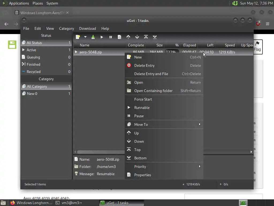Expand the Priority submenu
274x206 pixels.
point(164,167)
